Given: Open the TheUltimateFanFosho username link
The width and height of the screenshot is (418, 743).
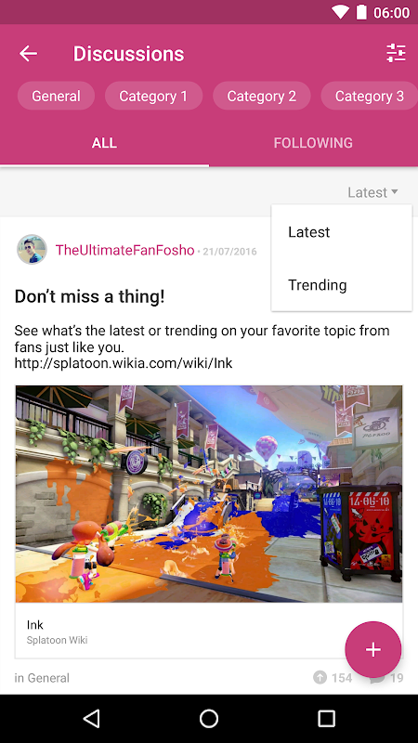Looking at the screenshot, I should (x=125, y=250).
